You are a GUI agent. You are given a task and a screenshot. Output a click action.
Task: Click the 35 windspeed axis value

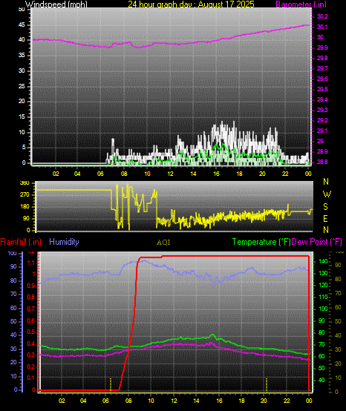coord(22,56)
